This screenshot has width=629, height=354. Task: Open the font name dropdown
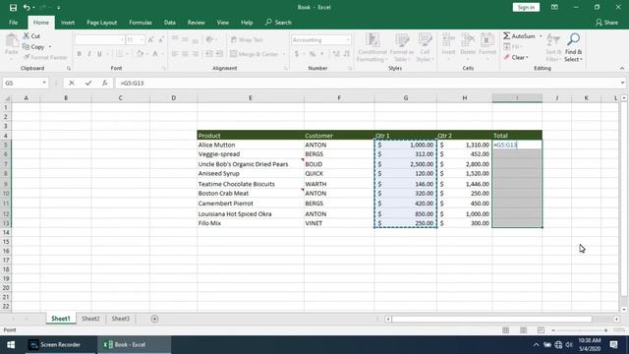(122, 39)
